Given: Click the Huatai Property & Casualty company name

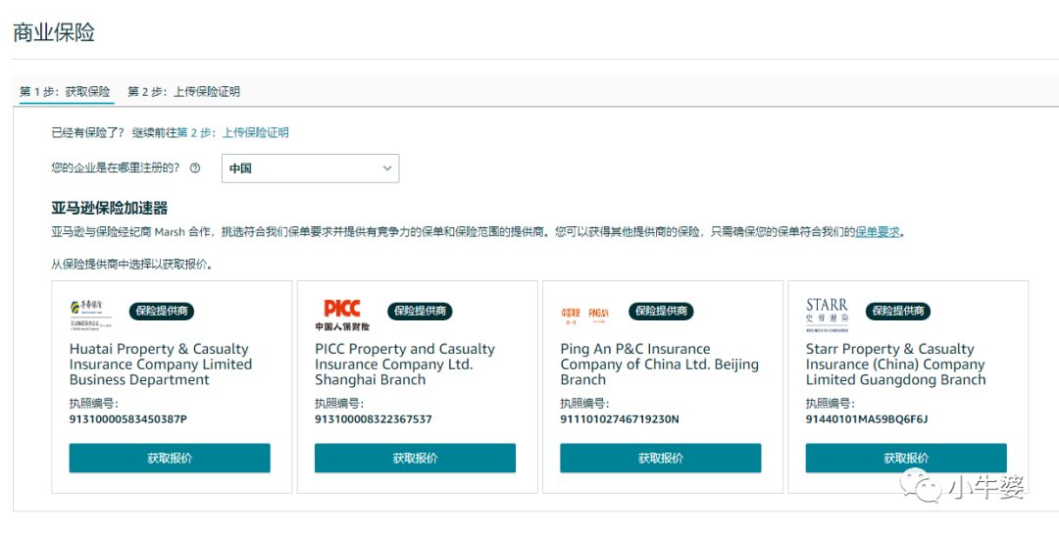Looking at the screenshot, I should pos(161,364).
